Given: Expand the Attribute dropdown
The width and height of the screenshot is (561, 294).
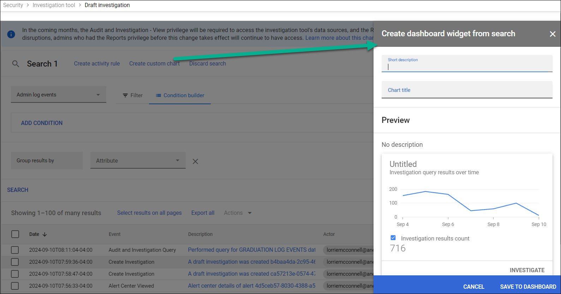Looking at the screenshot, I should (138, 161).
